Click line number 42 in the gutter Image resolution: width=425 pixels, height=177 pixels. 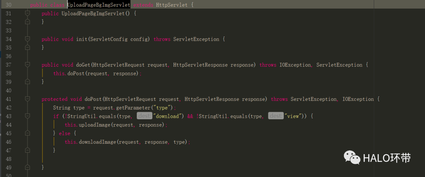[9, 108]
